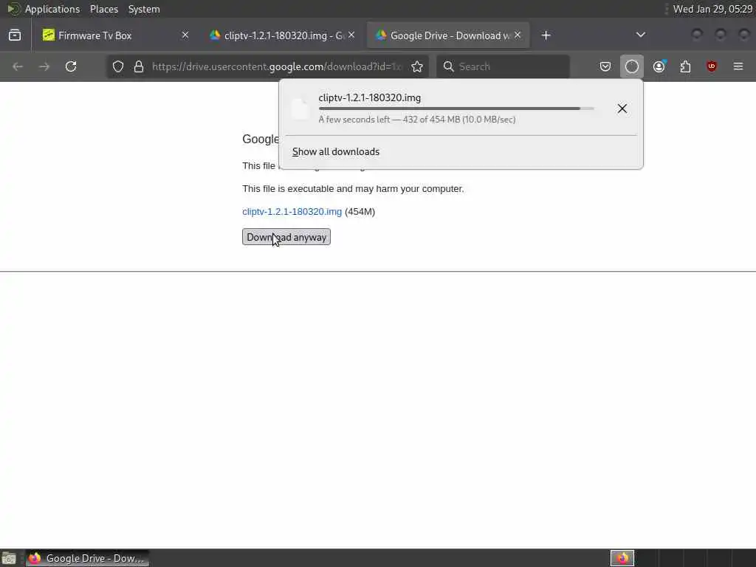Reload the current page

tap(71, 66)
